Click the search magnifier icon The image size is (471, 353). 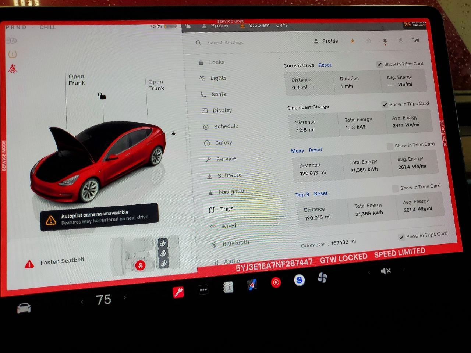point(198,43)
